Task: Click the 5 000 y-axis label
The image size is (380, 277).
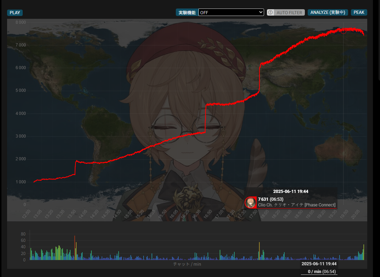Action: [21, 90]
